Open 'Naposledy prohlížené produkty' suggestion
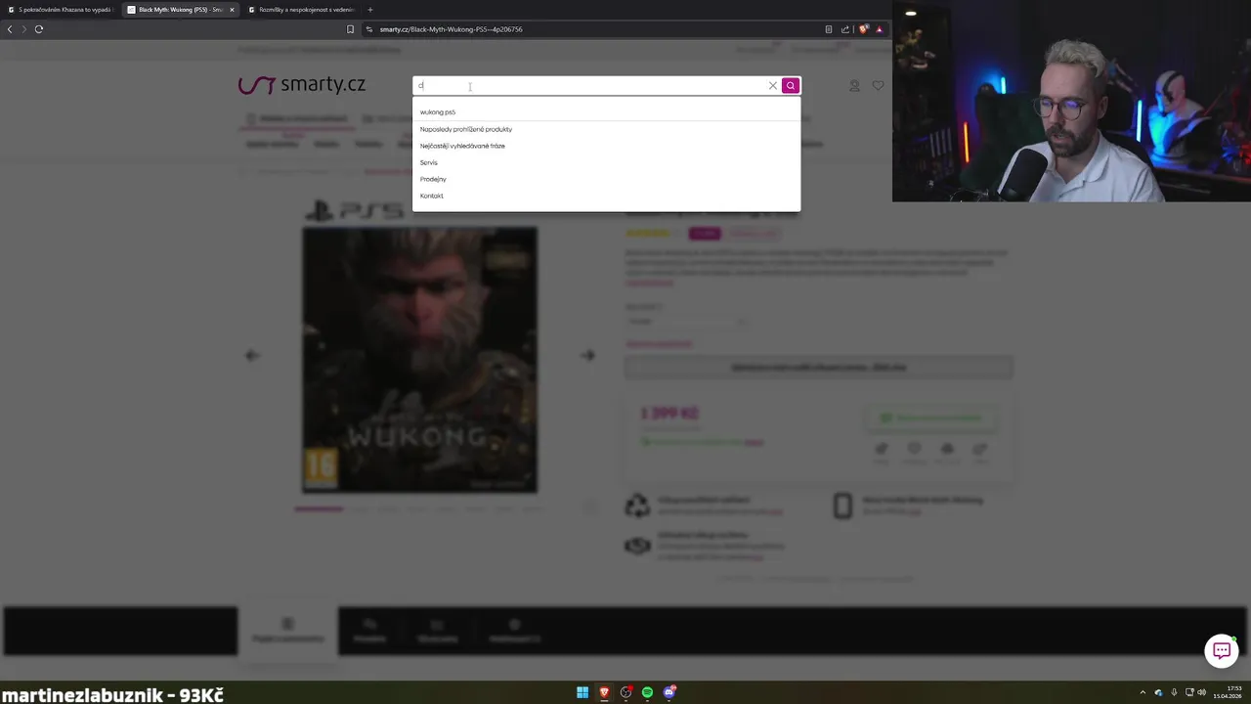This screenshot has height=704, width=1251. pos(466,129)
